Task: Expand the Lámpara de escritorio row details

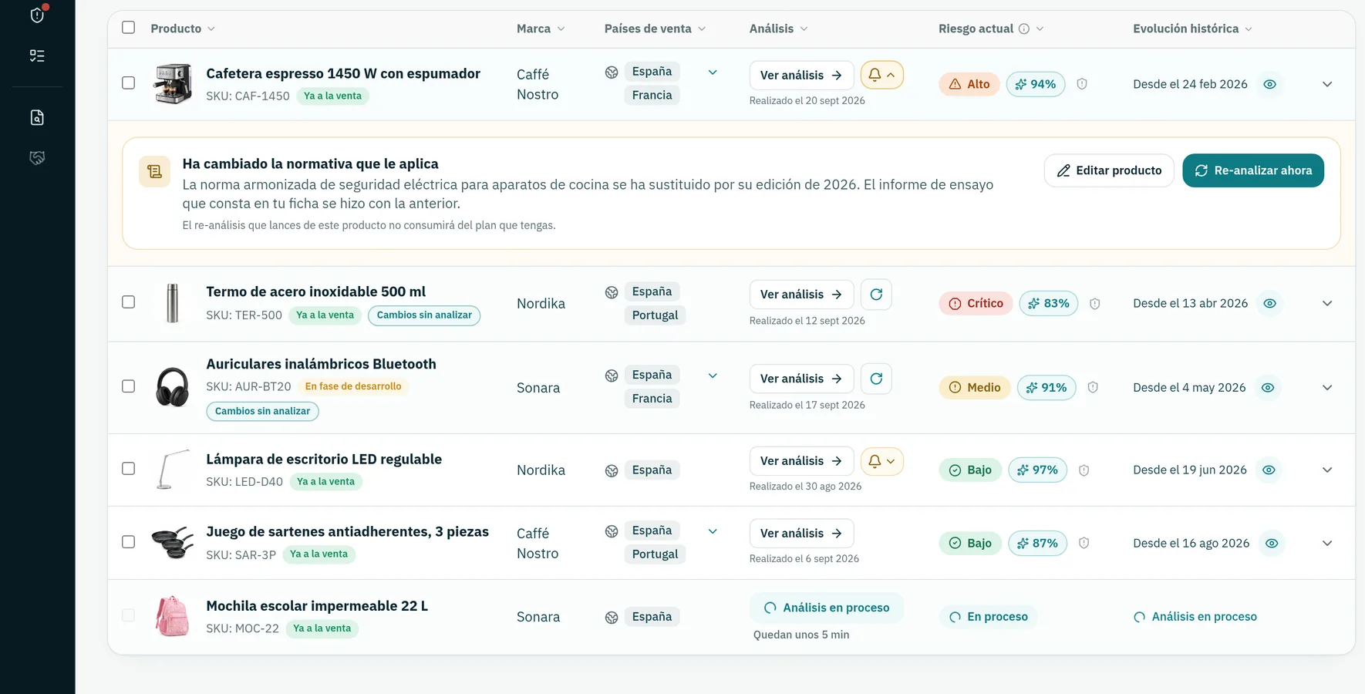Action: click(x=1327, y=470)
